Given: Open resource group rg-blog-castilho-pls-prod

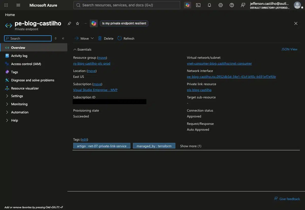Looking at the screenshot, I should [92, 64].
